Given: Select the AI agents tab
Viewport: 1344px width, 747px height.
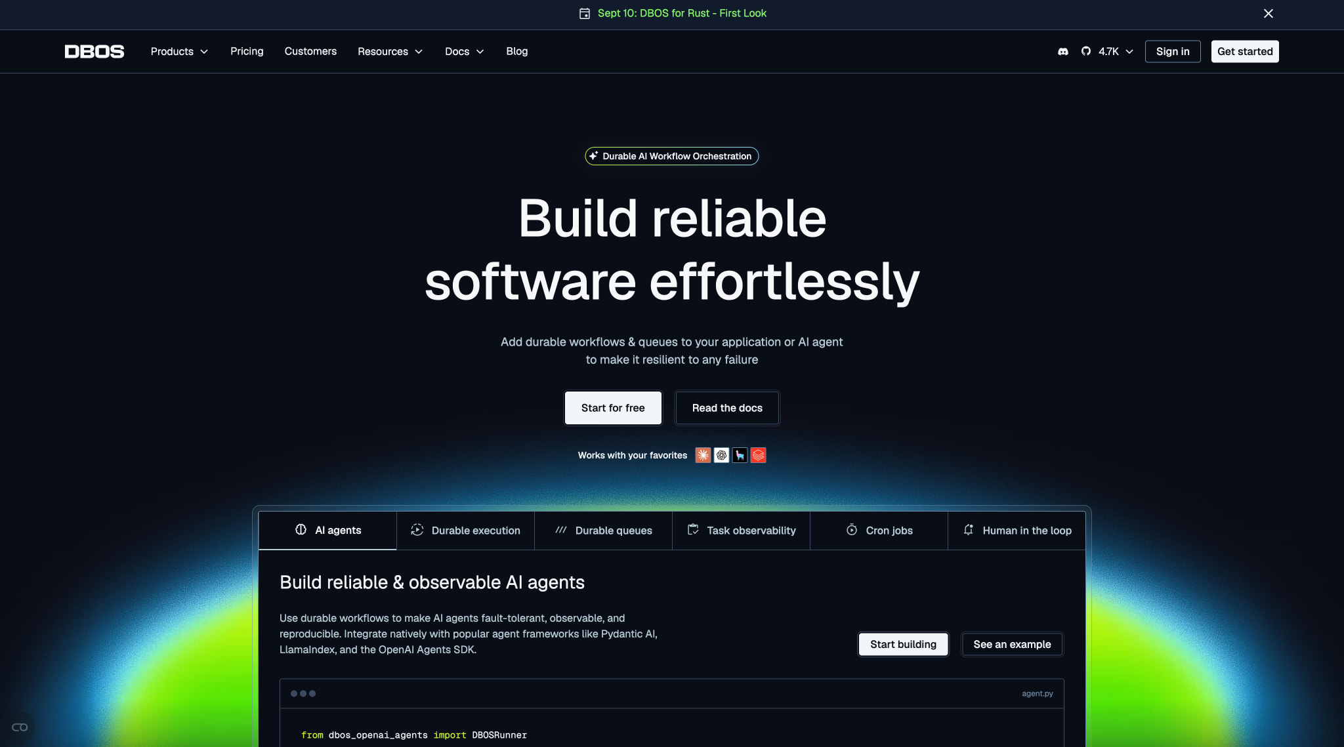Looking at the screenshot, I should tap(327, 530).
